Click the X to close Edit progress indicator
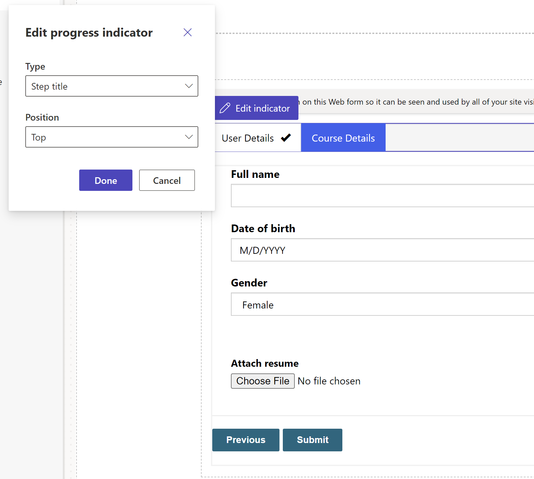This screenshot has height=479, width=534. coord(188,32)
